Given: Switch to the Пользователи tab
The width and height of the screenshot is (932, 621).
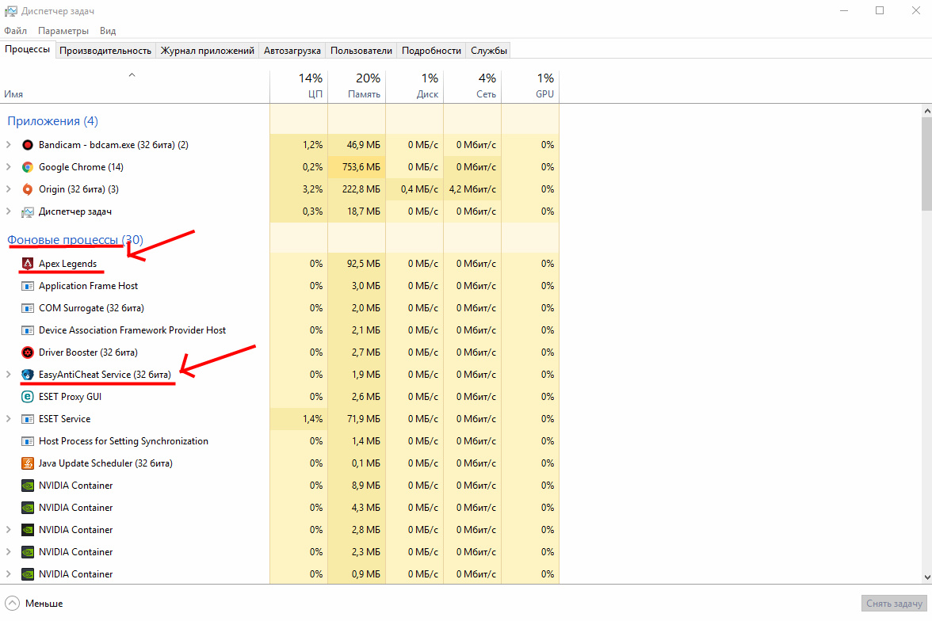Looking at the screenshot, I should tap(361, 51).
